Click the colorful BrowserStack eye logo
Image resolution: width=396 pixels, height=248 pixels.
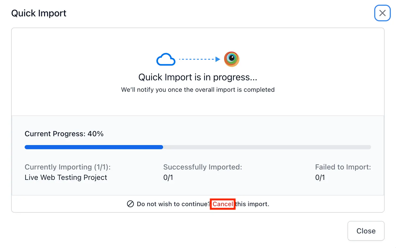pos(231,59)
